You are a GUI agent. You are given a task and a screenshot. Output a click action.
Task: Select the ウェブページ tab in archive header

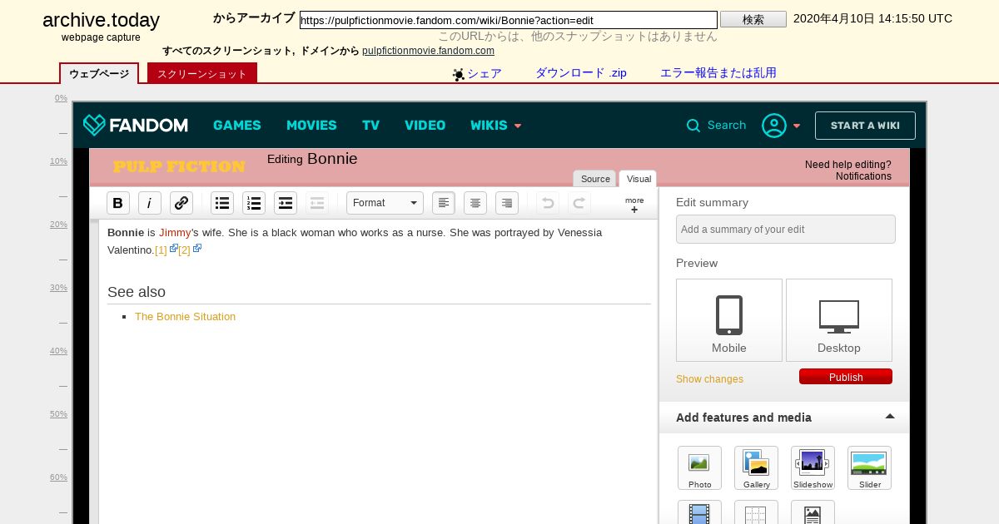99,73
